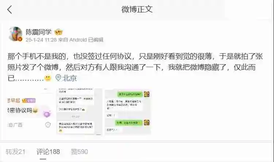Tap the 微博正文 page title
274x162 pixels.
coord(137,9)
